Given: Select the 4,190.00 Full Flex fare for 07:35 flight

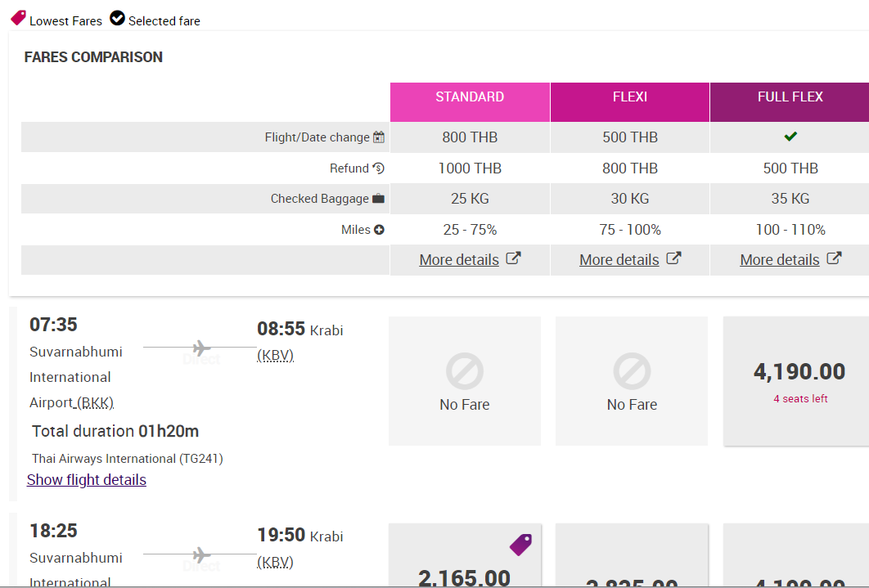Looking at the screenshot, I should click(799, 381).
